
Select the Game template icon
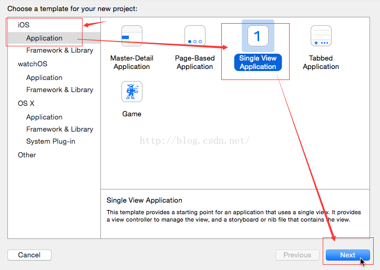131,92
